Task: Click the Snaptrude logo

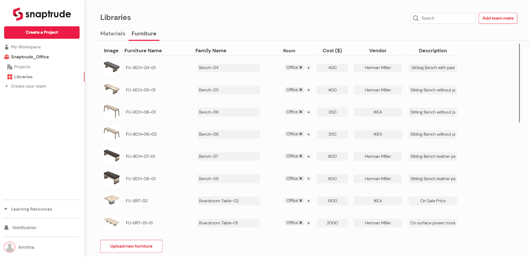Action: 42,15
